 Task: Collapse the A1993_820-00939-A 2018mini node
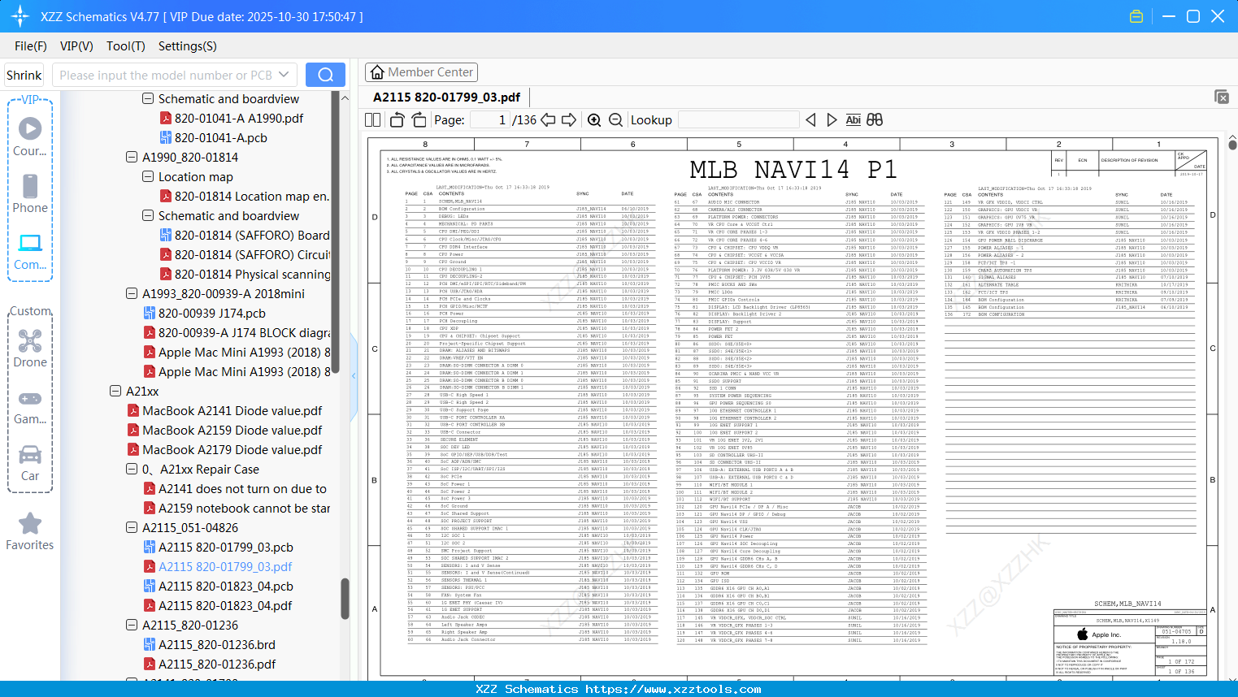pyautogui.click(x=132, y=294)
